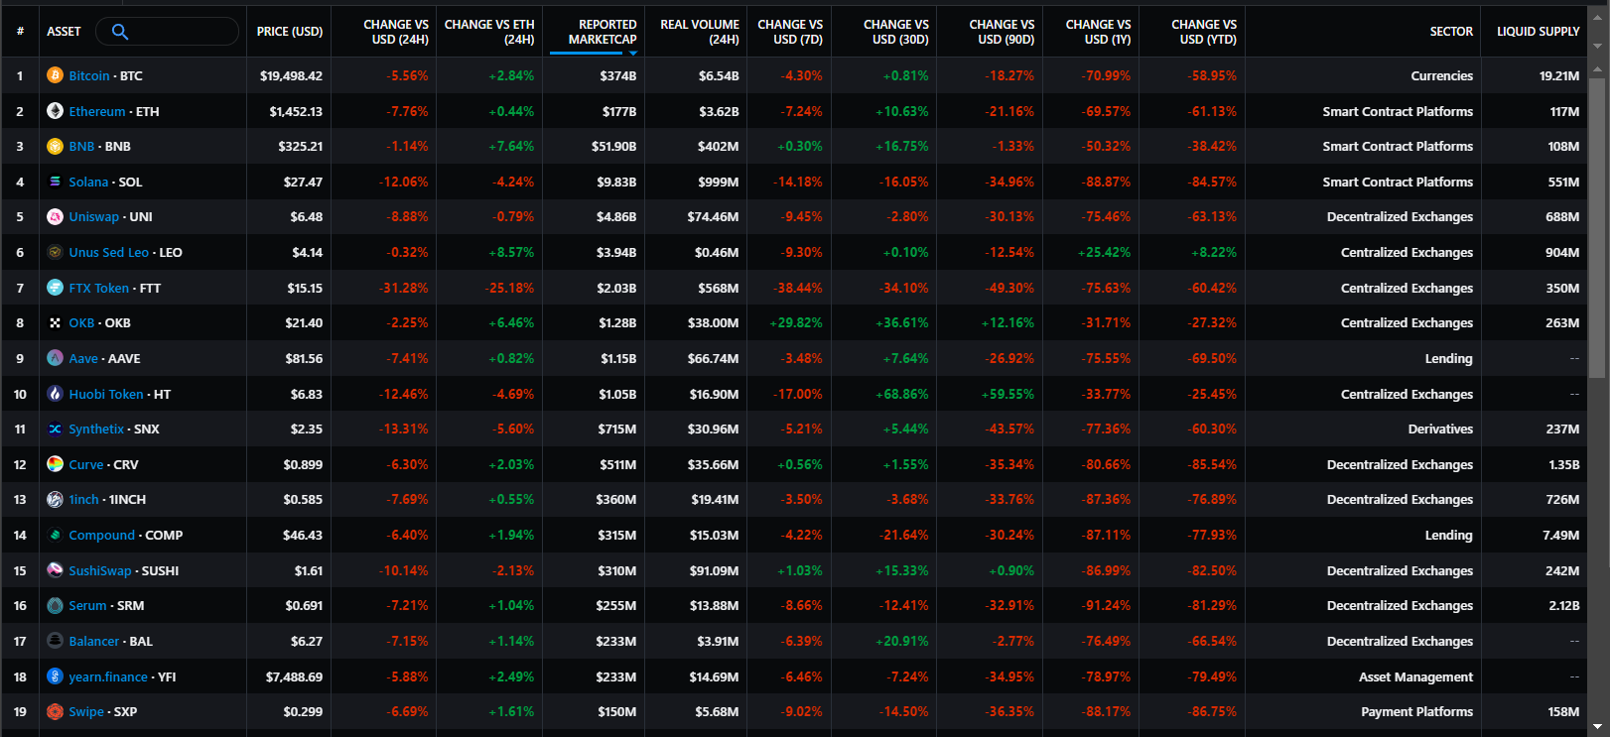Sort by Change vs ETH (24H) header
1610x737 pixels.
tap(489, 32)
